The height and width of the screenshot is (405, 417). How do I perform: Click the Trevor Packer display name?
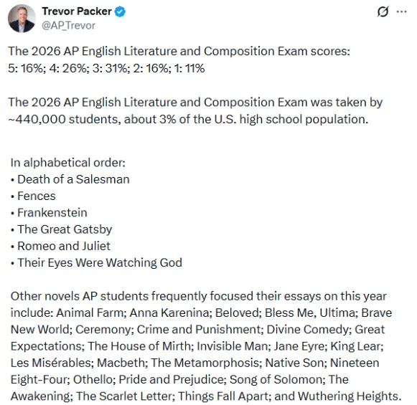[77, 11]
